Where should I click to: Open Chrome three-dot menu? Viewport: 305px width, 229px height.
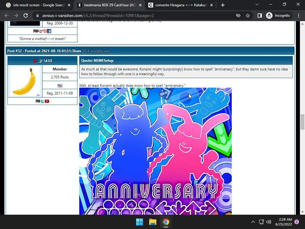coord(298,16)
